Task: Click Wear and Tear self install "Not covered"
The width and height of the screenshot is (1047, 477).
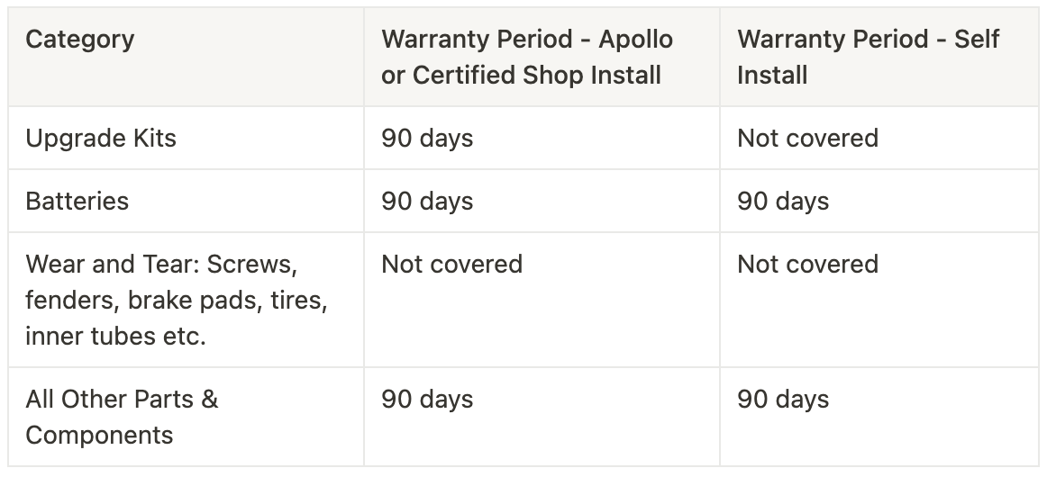Action: pos(807,265)
